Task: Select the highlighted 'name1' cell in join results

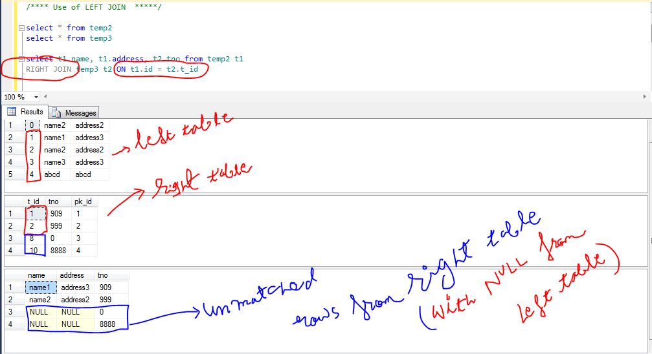Action: [x=41, y=287]
